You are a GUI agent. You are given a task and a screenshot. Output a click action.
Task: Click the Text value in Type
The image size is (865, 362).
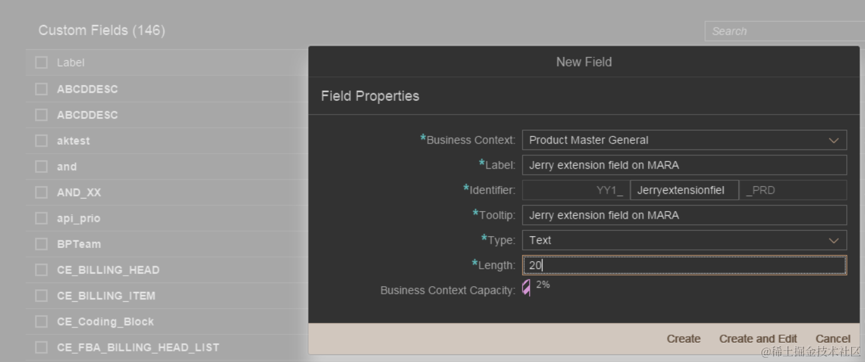[x=540, y=240]
